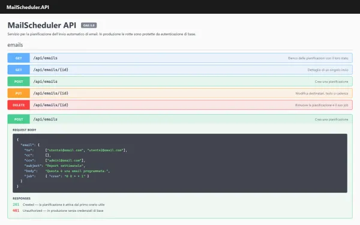360x225 pixels.
Task: Click the red 401 response code
Action: (16, 211)
